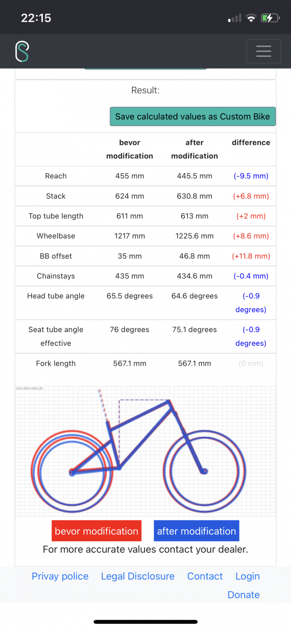Select the blue after modification legend
The width and height of the screenshot is (291, 630).
196,531
